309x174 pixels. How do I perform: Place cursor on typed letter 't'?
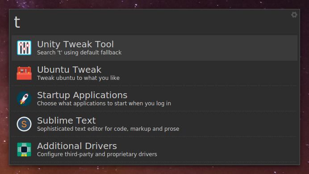point(17,22)
